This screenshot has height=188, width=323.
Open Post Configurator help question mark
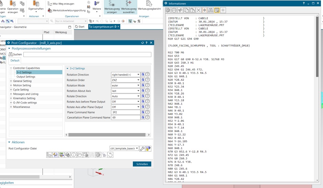pyautogui.click(x=147, y=43)
